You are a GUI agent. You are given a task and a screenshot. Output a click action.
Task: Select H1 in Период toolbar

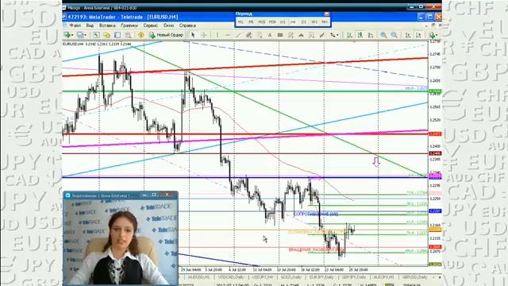(x=283, y=21)
